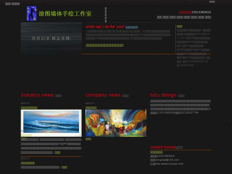
Task: Click the 'tutu design' heading
Action: coord(163,95)
